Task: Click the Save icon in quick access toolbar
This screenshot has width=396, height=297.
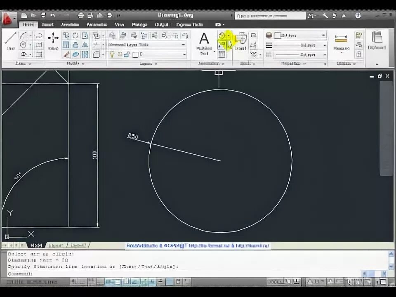Action: (43, 16)
